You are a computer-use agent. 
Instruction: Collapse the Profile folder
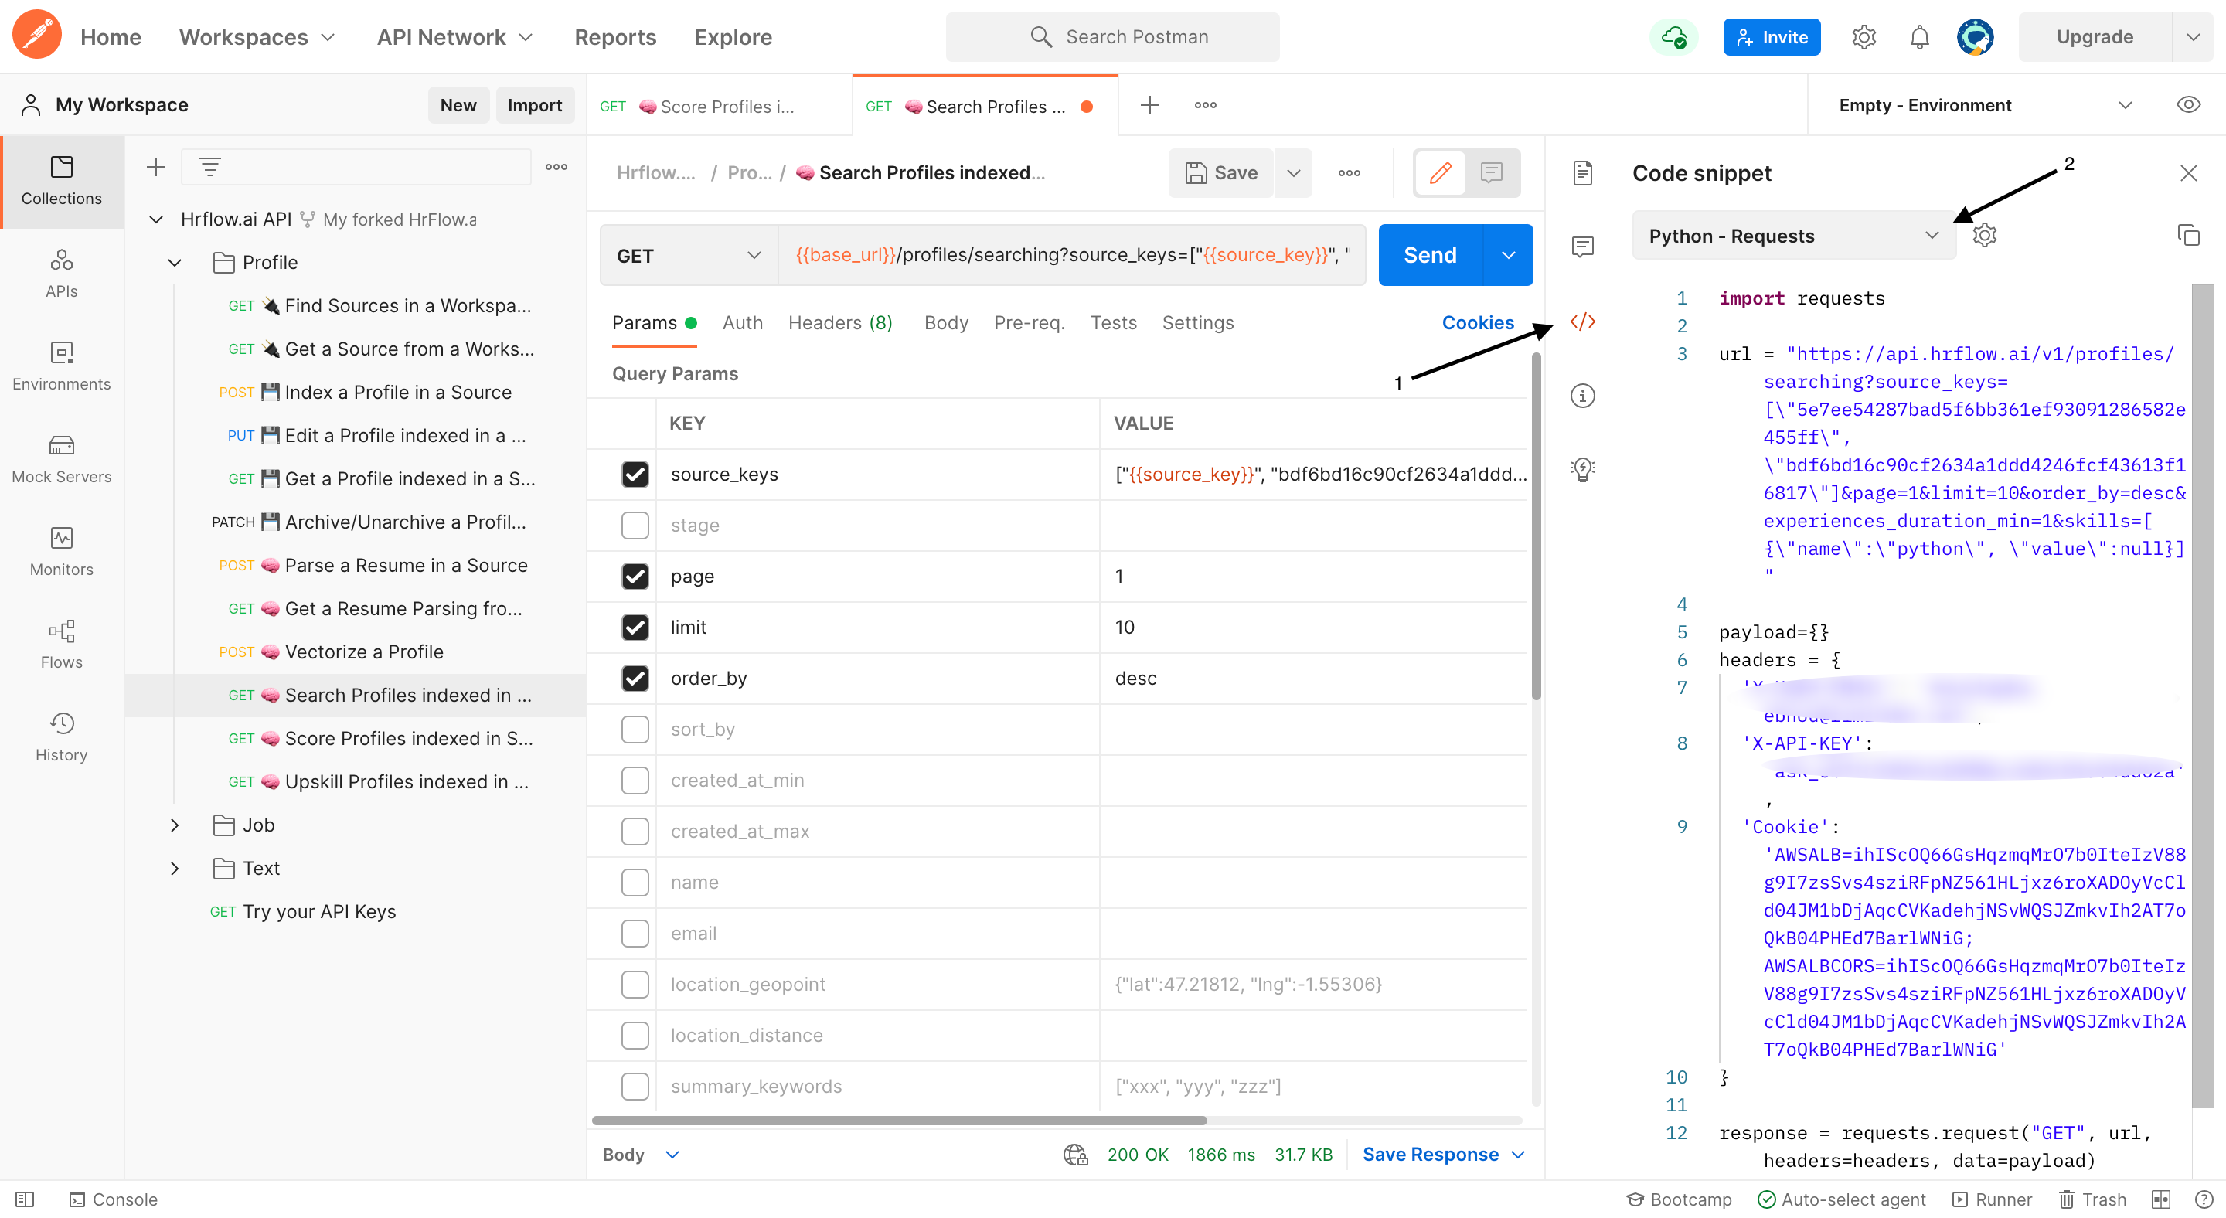[175, 263]
